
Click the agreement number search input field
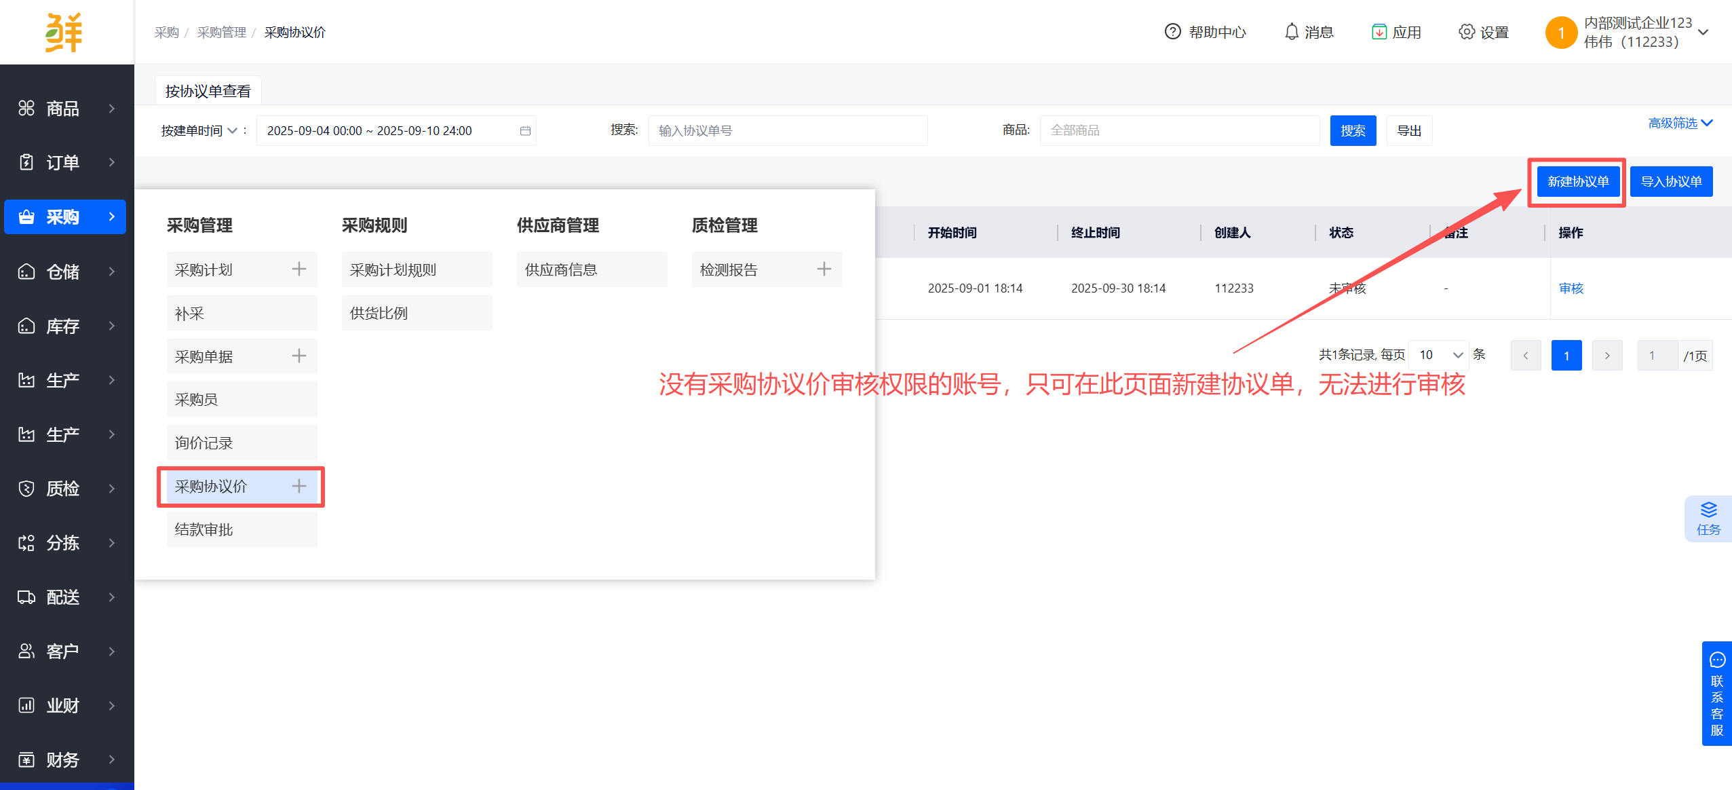787,130
